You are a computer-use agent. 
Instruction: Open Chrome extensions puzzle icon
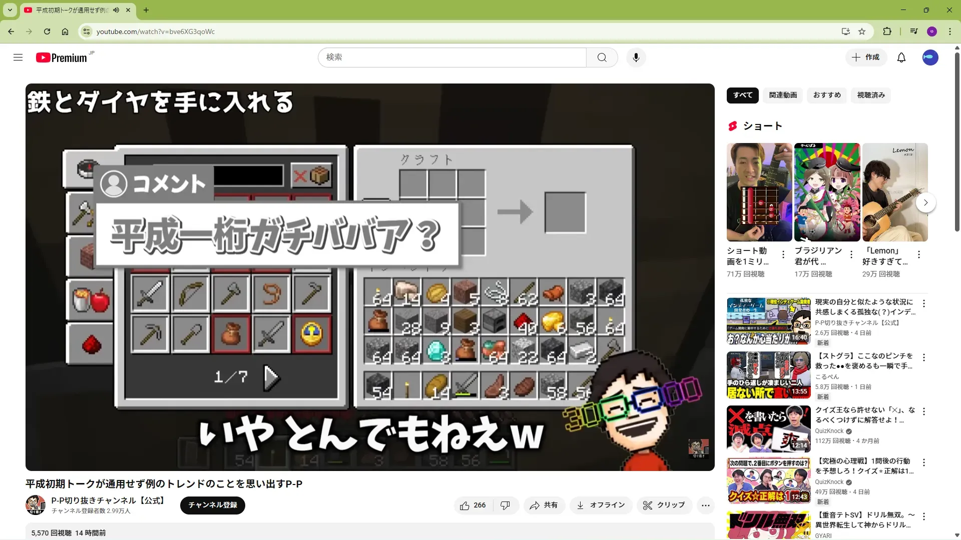click(887, 31)
